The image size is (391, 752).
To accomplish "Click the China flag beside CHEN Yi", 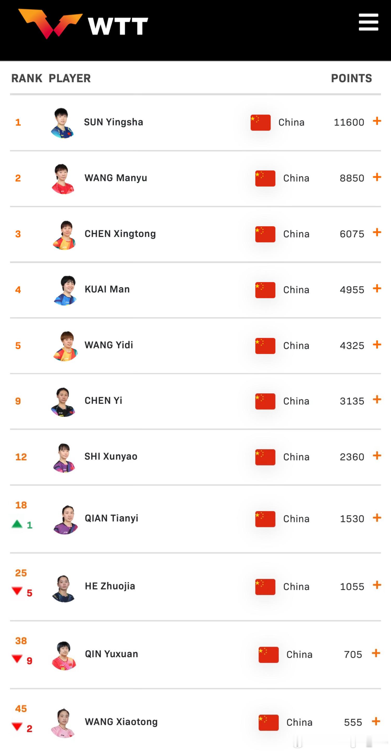I will tap(265, 401).
